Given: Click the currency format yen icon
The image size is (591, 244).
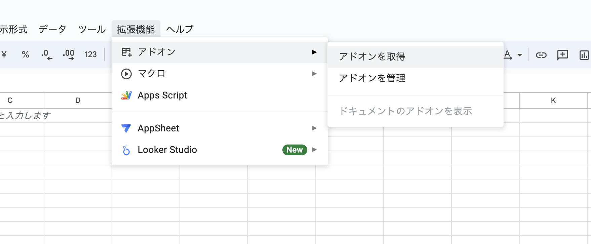Looking at the screenshot, I should point(4,54).
